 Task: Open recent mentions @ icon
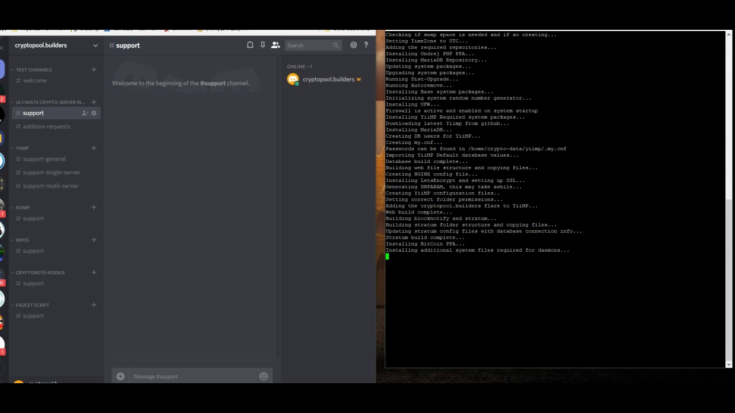pyautogui.click(x=354, y=45)
